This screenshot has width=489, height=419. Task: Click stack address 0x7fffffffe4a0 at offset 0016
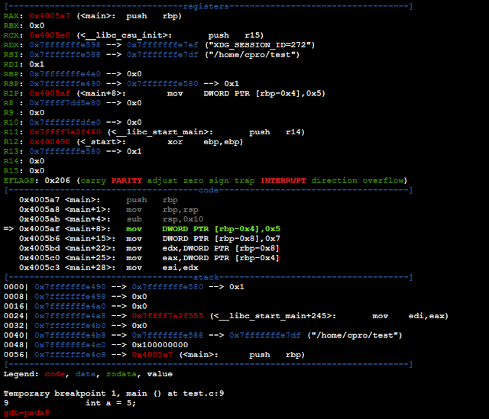click(x=70, y=306)
